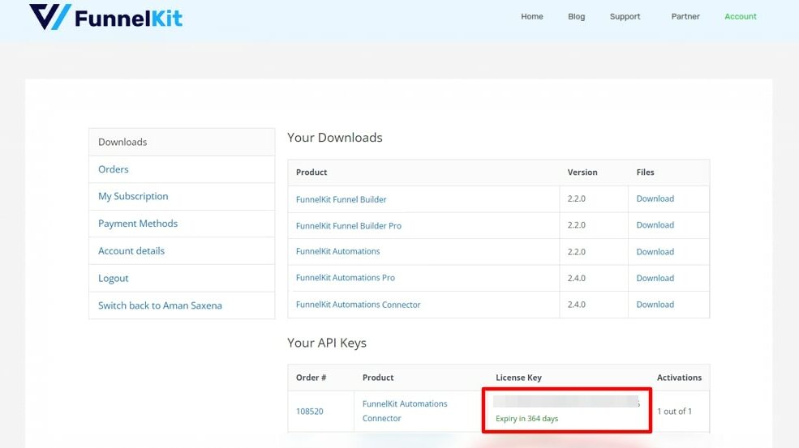The image size is (799, 448).
Task: Open FunnelKit Automations Pro product link
Action: (346, 278)
